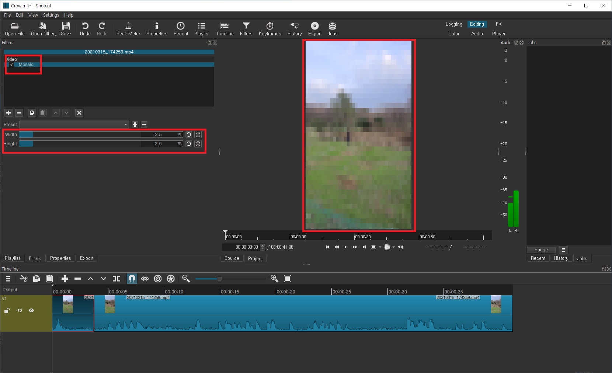
Task: Switch to the Properties tab at bottom
Action: pos(60,258)
